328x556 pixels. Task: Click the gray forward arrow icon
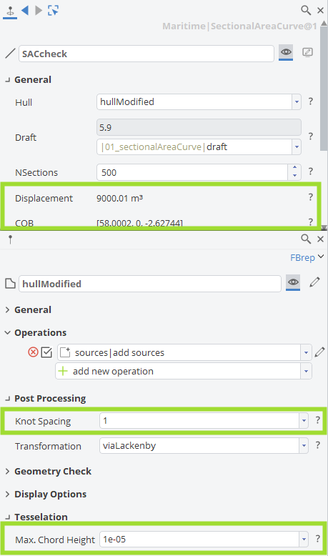point(39,10)
